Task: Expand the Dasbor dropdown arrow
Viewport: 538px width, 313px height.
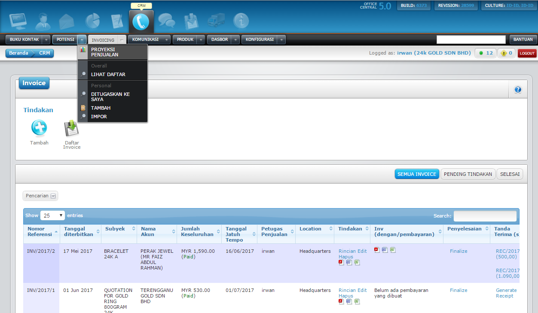Action: point(235,40)
